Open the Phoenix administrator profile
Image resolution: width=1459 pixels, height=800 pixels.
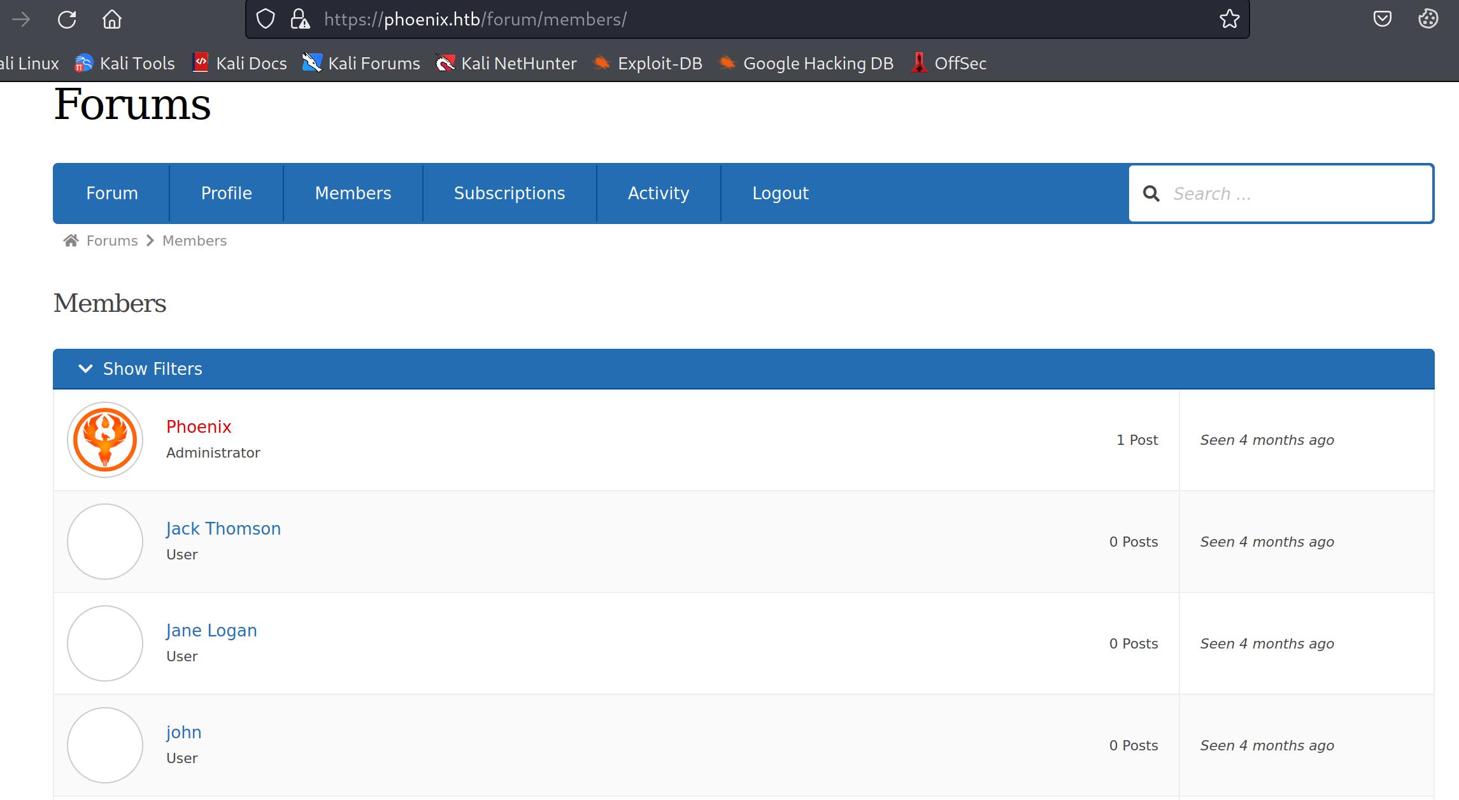point(199,427)
